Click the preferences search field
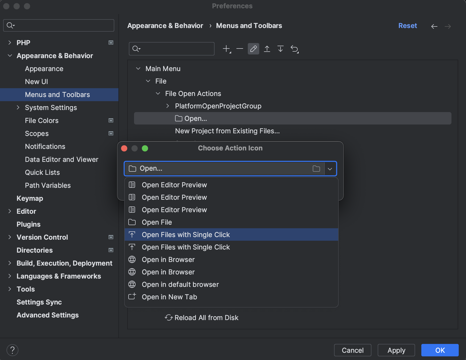This screenshot has width=466, height=360. click(58, 25)
